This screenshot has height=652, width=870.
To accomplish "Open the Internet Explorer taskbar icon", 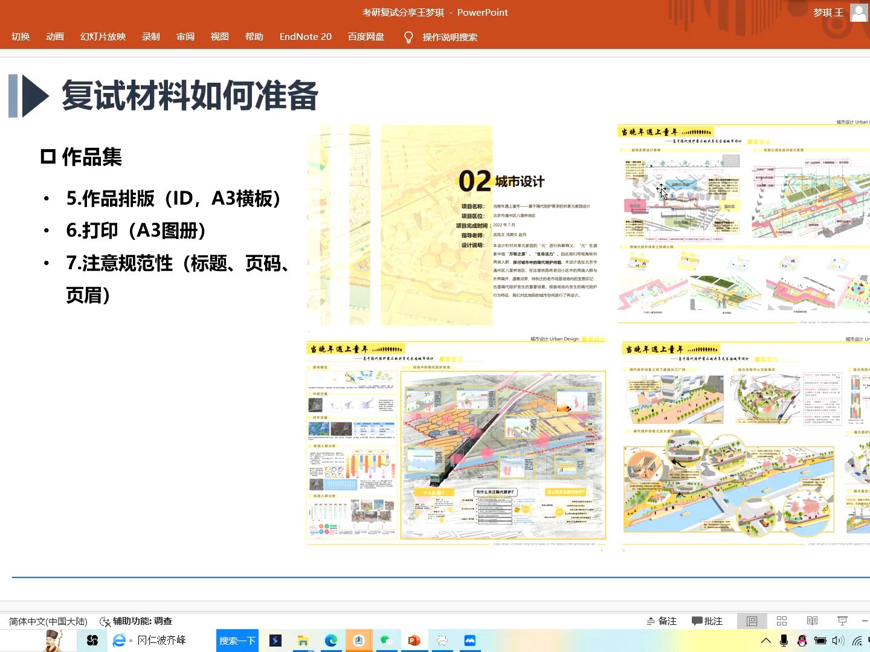I will pos(119,641).
